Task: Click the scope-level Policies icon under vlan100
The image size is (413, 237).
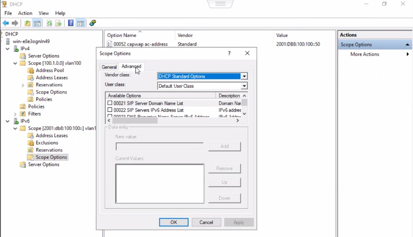Action: 31,99
